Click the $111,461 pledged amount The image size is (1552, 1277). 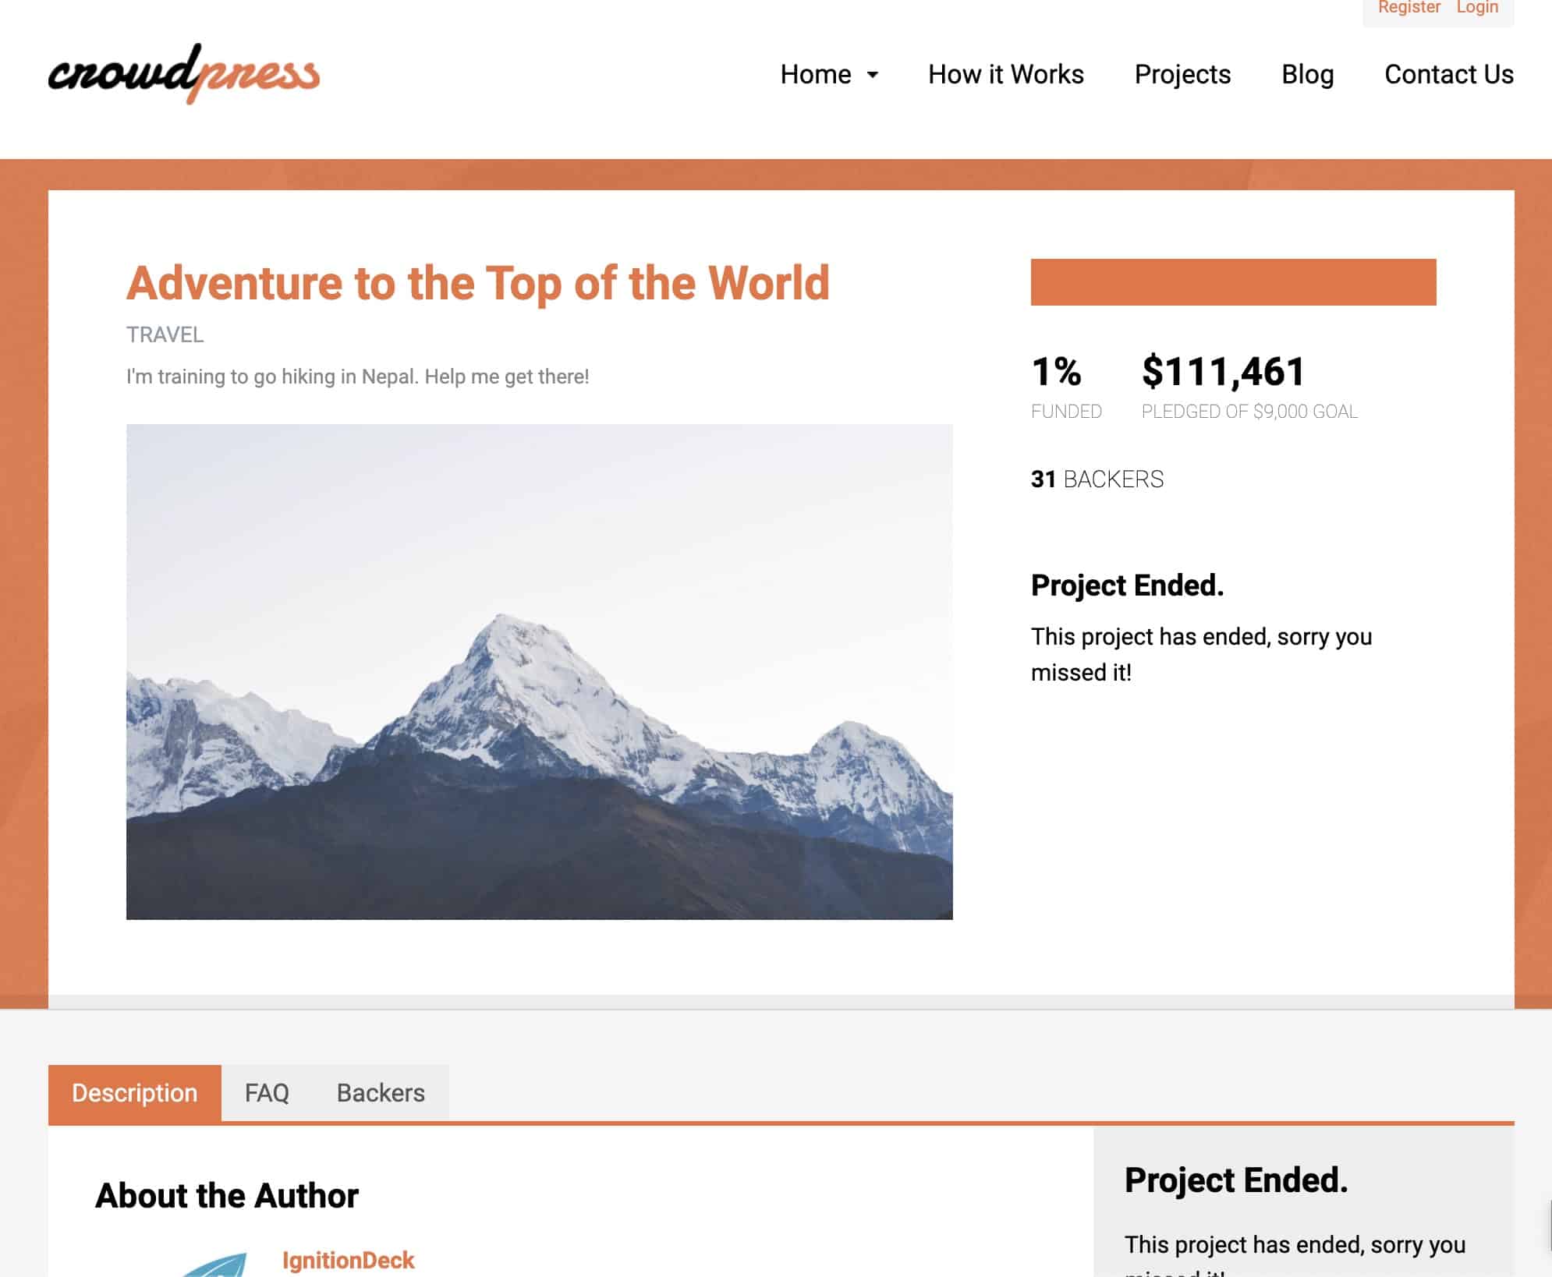(1223, 371)
